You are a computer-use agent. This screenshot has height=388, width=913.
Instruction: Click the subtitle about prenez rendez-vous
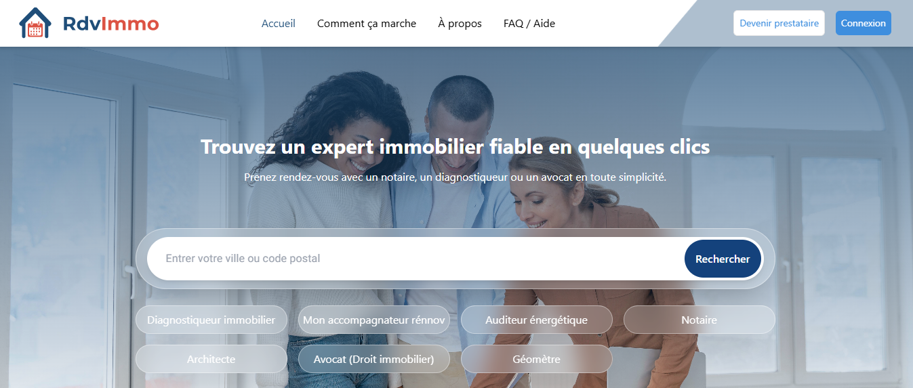tap(455, 177)
